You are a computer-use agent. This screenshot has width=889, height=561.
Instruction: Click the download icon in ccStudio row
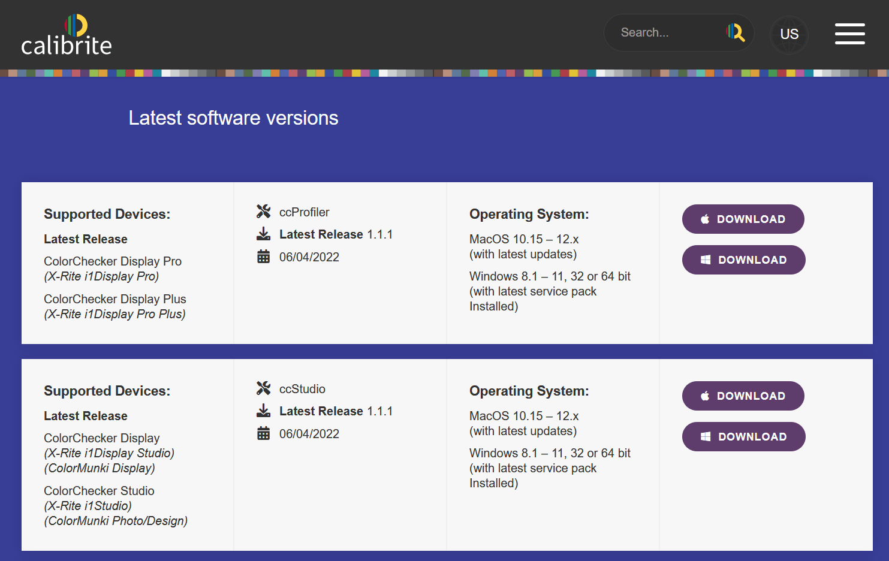pos(263,411)
